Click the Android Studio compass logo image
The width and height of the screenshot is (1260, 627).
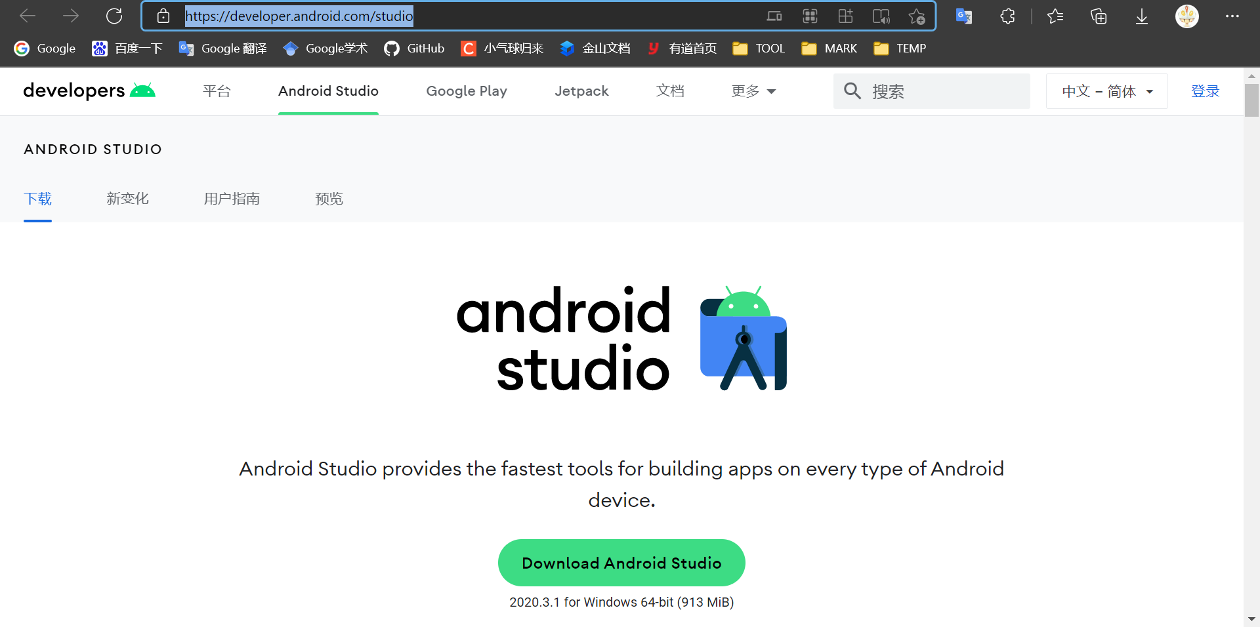[x=743, y=338]
